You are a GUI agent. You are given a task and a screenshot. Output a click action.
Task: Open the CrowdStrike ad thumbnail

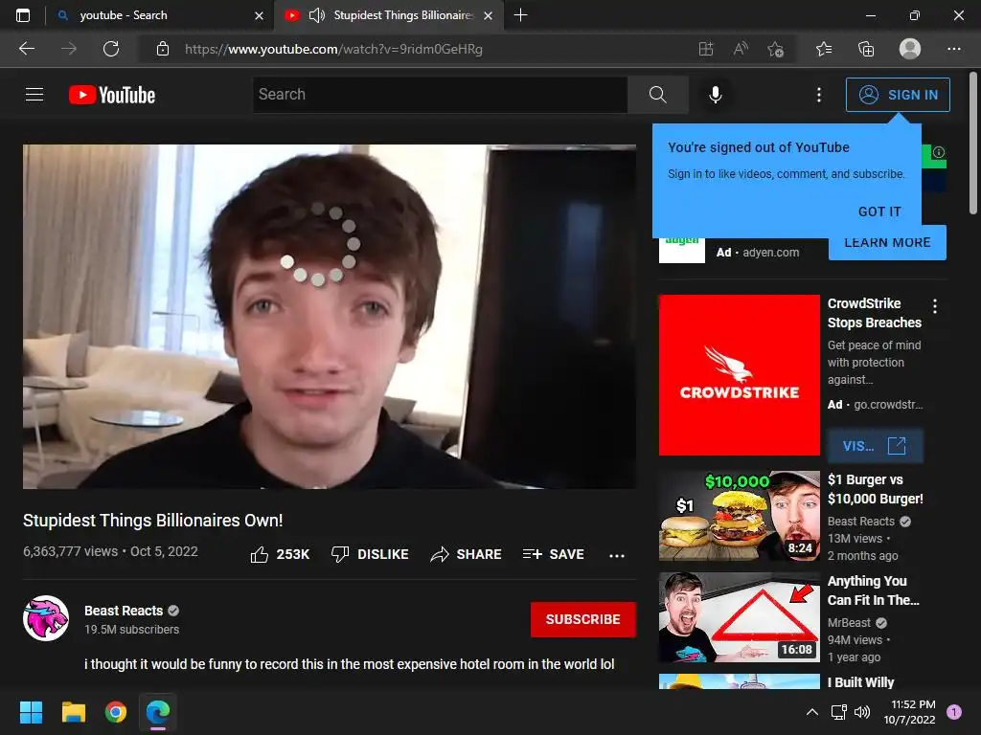[739, 375]
